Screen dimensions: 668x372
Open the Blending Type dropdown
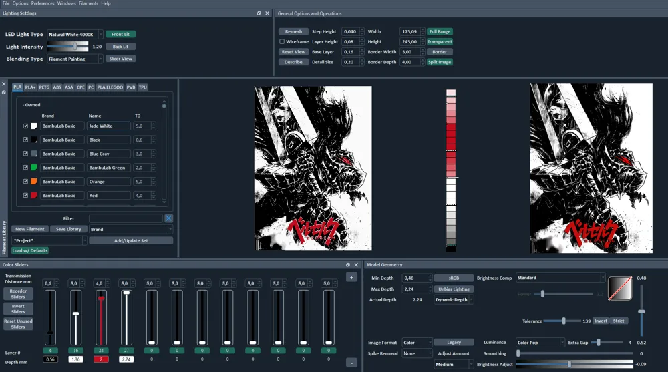click(x=75, y=59)
